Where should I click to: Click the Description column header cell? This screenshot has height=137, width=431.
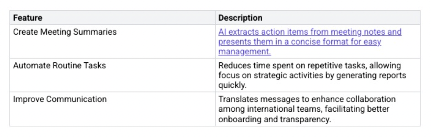[240, 18]
